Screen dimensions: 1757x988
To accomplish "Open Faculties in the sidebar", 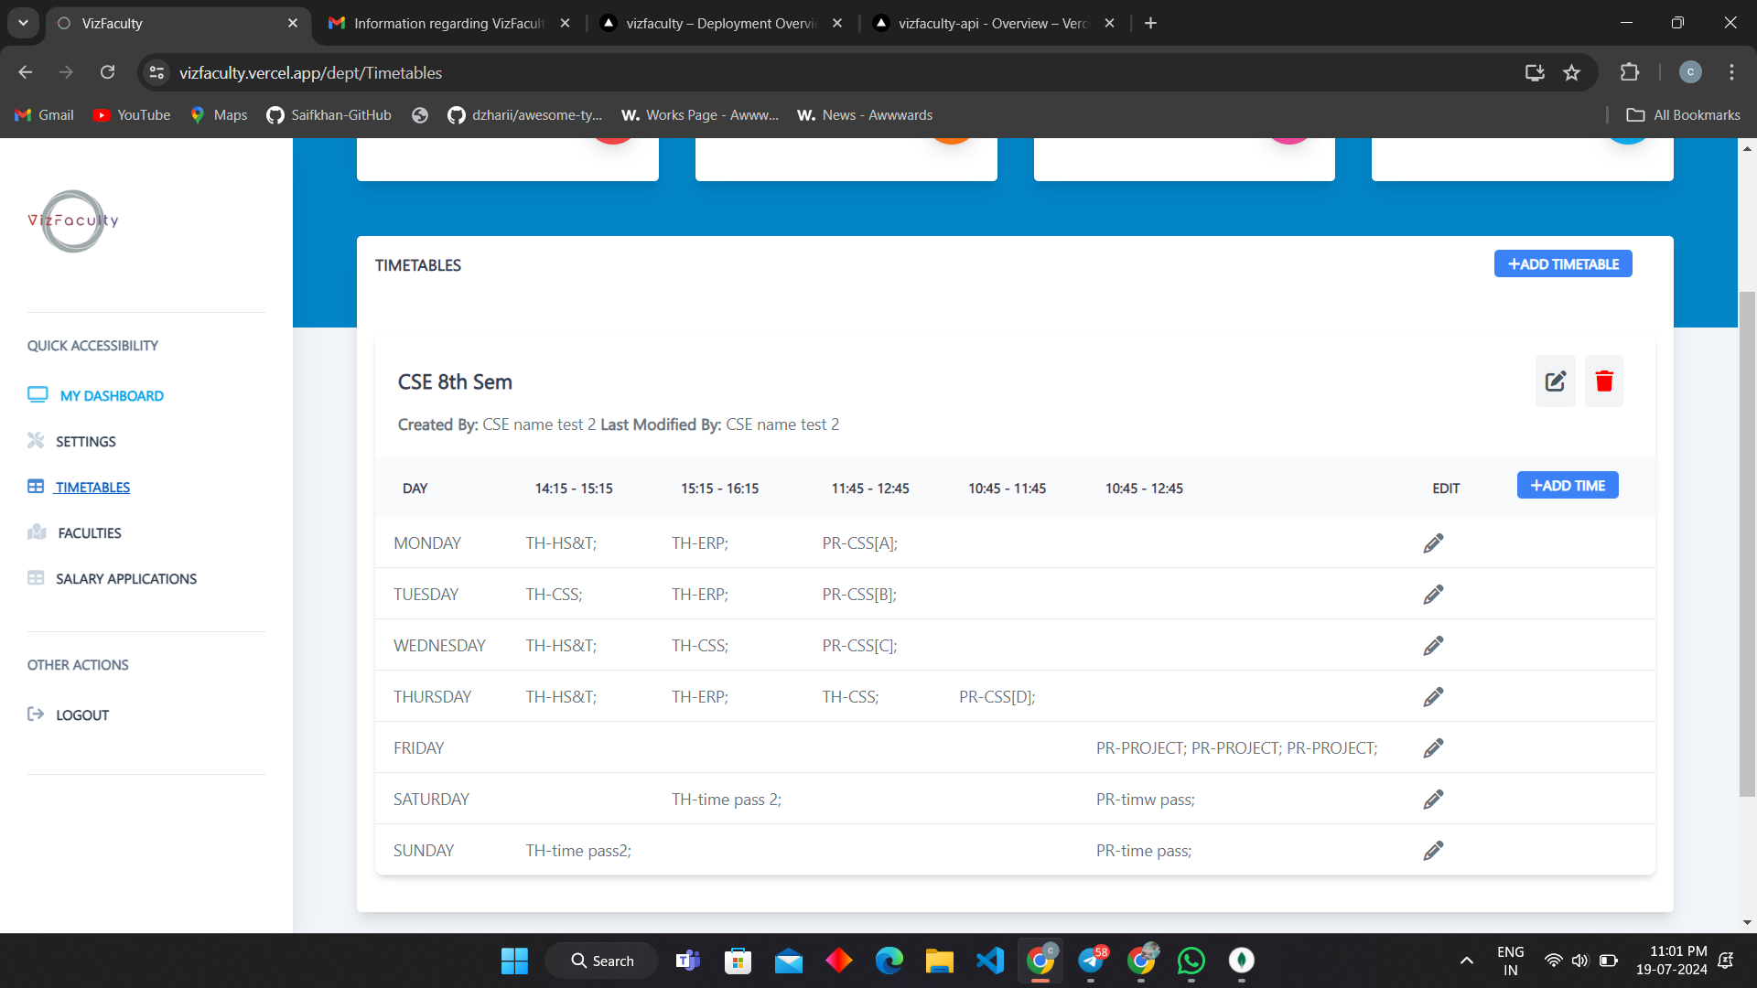I will click(x=89, y=533).
